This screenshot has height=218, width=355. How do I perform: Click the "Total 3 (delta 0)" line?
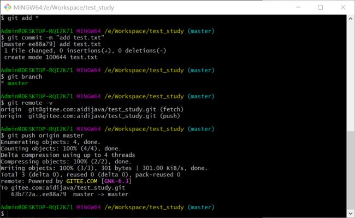[x=91, y=174]
